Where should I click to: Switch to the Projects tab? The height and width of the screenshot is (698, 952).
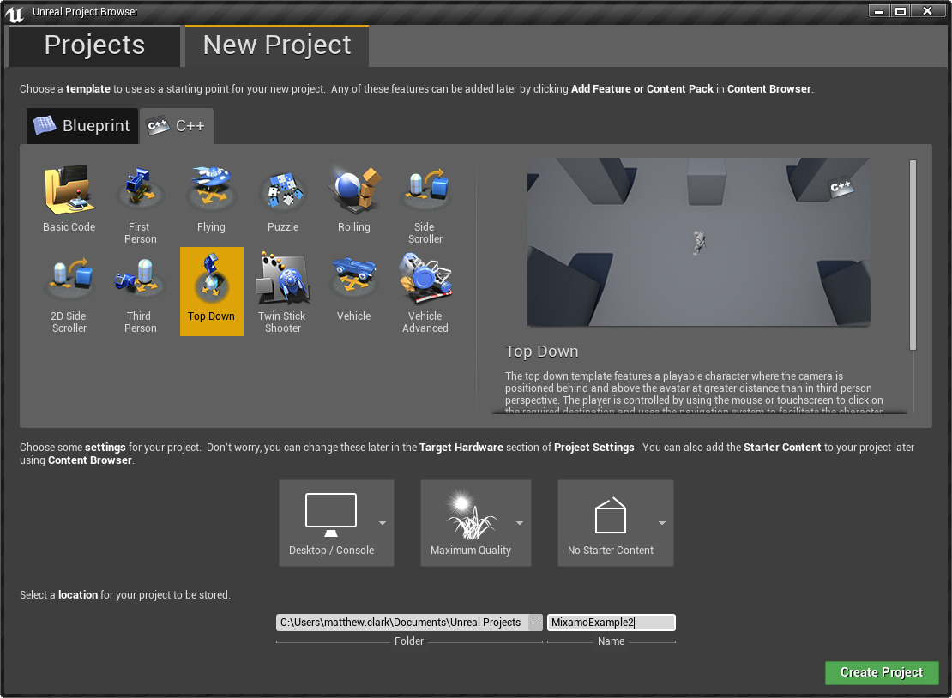pos(94,45)
